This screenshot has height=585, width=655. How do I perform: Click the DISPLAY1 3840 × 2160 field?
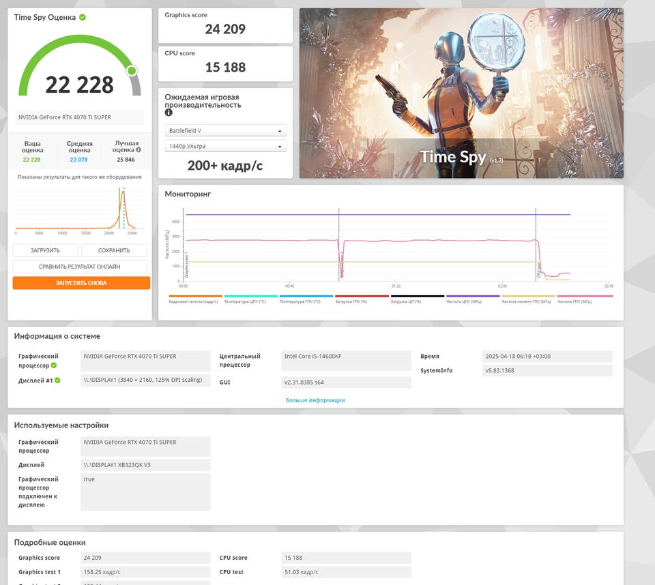click(145, 380)
